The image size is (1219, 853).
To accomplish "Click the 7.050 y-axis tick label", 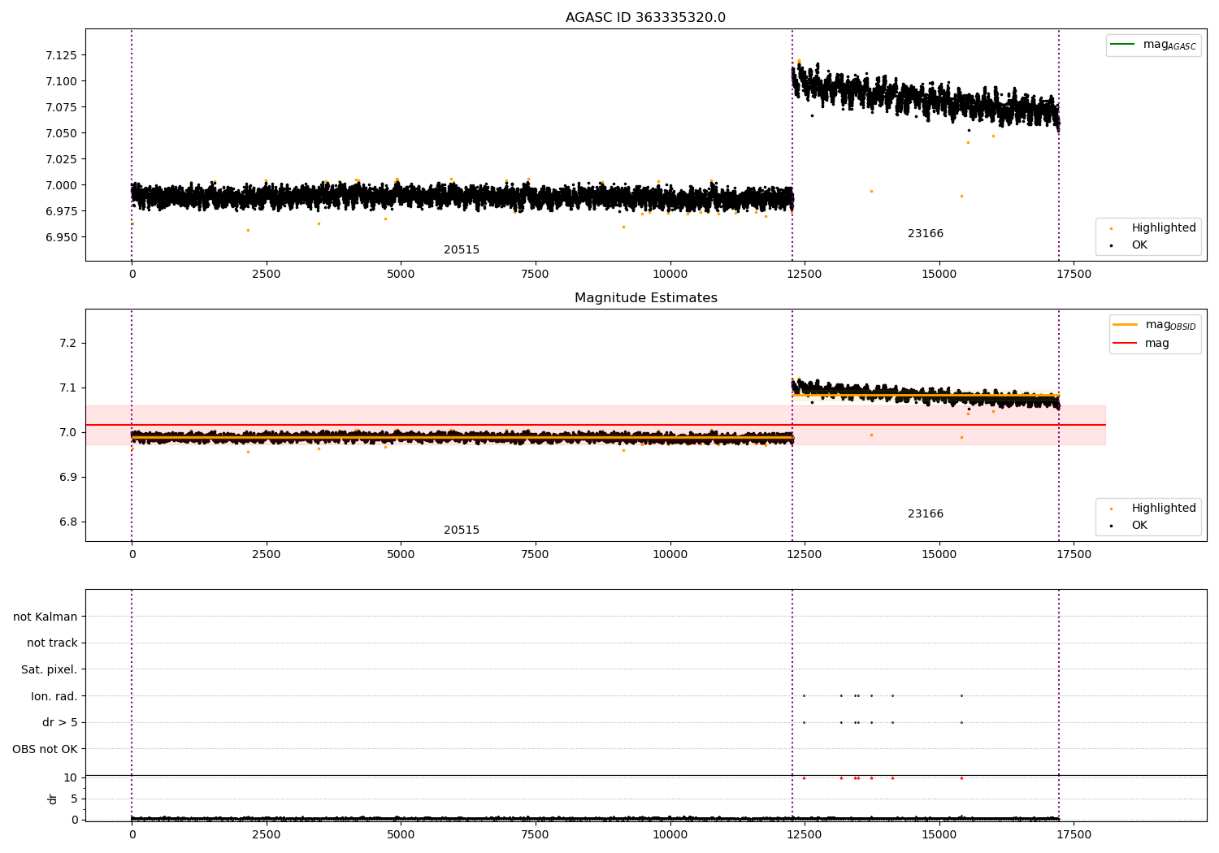I will tap(61, 133).
